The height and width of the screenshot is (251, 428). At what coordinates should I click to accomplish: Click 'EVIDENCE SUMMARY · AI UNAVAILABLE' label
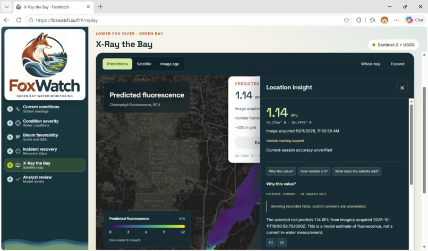coord(296,194)
